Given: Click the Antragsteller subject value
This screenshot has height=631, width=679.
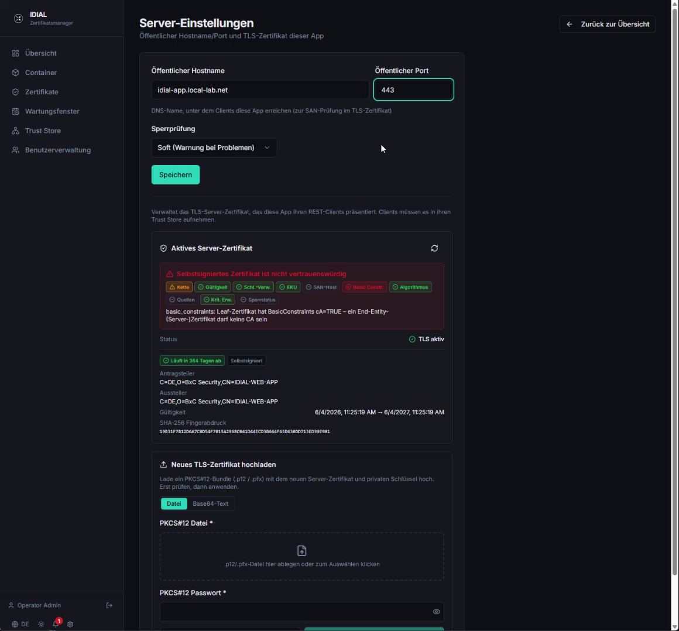Looking at the screenshot, I should 219,382.
